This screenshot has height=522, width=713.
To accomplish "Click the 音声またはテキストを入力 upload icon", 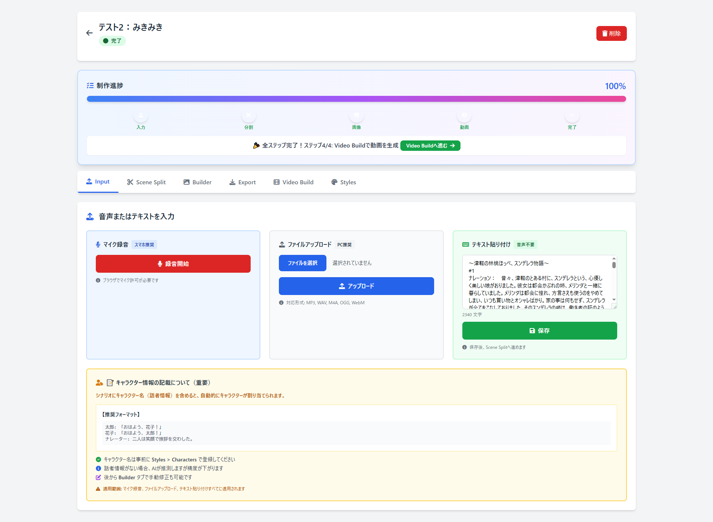I will pyautogui.click(x=90, y=217).
